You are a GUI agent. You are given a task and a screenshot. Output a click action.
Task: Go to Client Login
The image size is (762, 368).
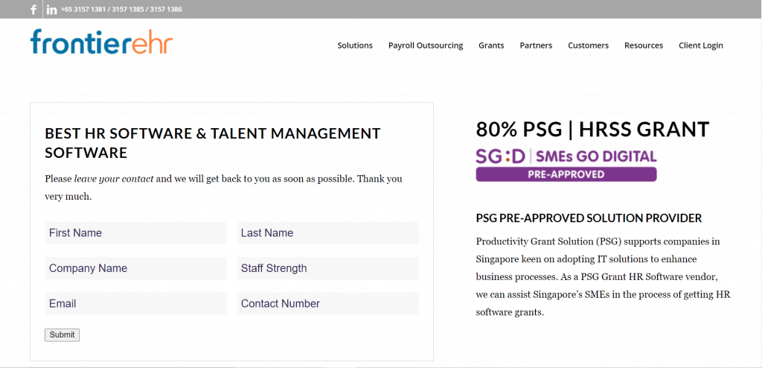pyautogui.click(x=701, y=45)
